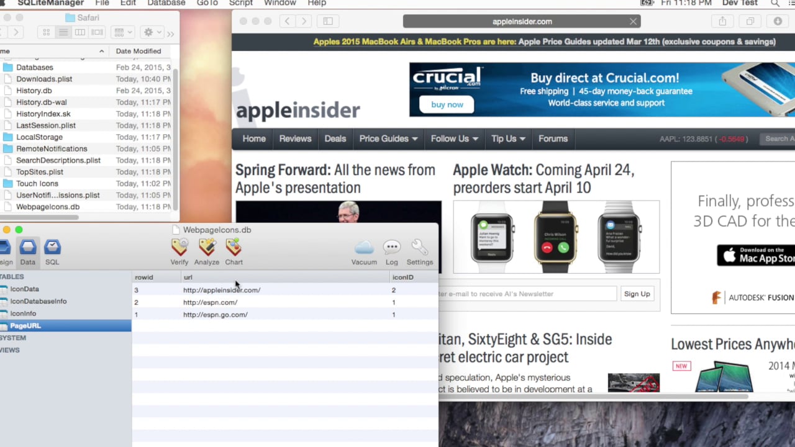Screen dimensions: 795x447
Task: Open Spotlight search in menu bar
Action: (775, 3)
